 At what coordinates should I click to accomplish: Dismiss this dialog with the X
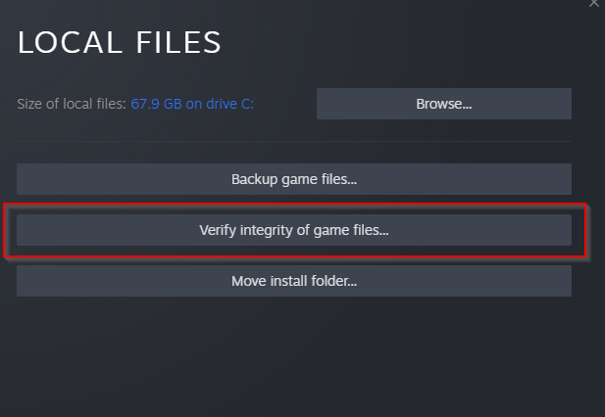[594, 4]
